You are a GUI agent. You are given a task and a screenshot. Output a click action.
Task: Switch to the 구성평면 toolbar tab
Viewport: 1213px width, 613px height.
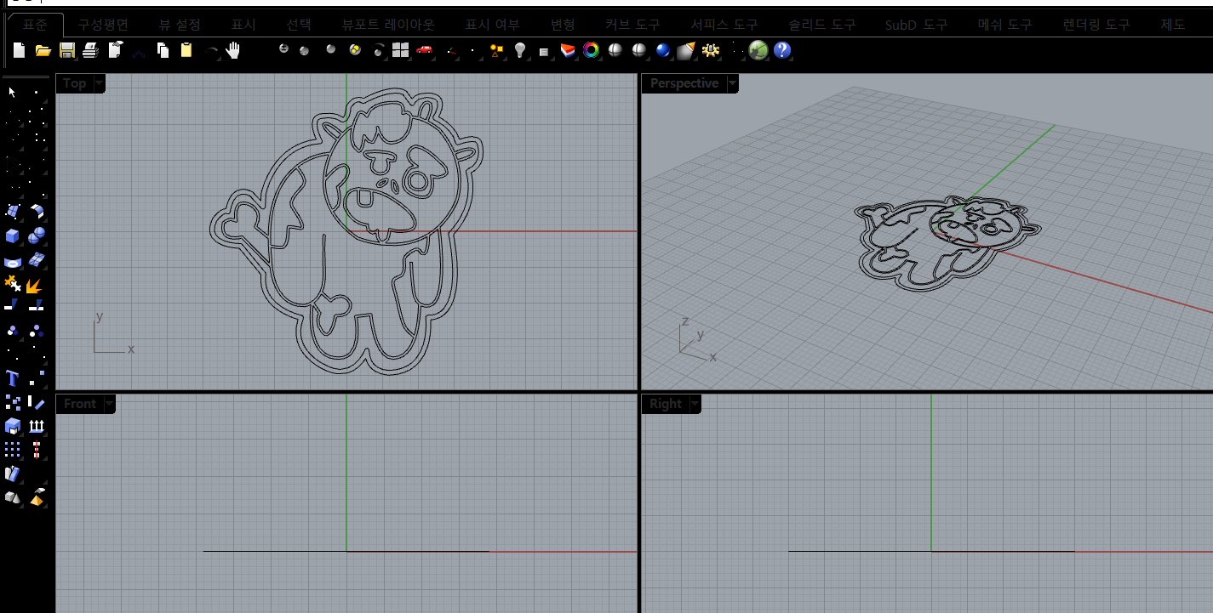point(103,25)
